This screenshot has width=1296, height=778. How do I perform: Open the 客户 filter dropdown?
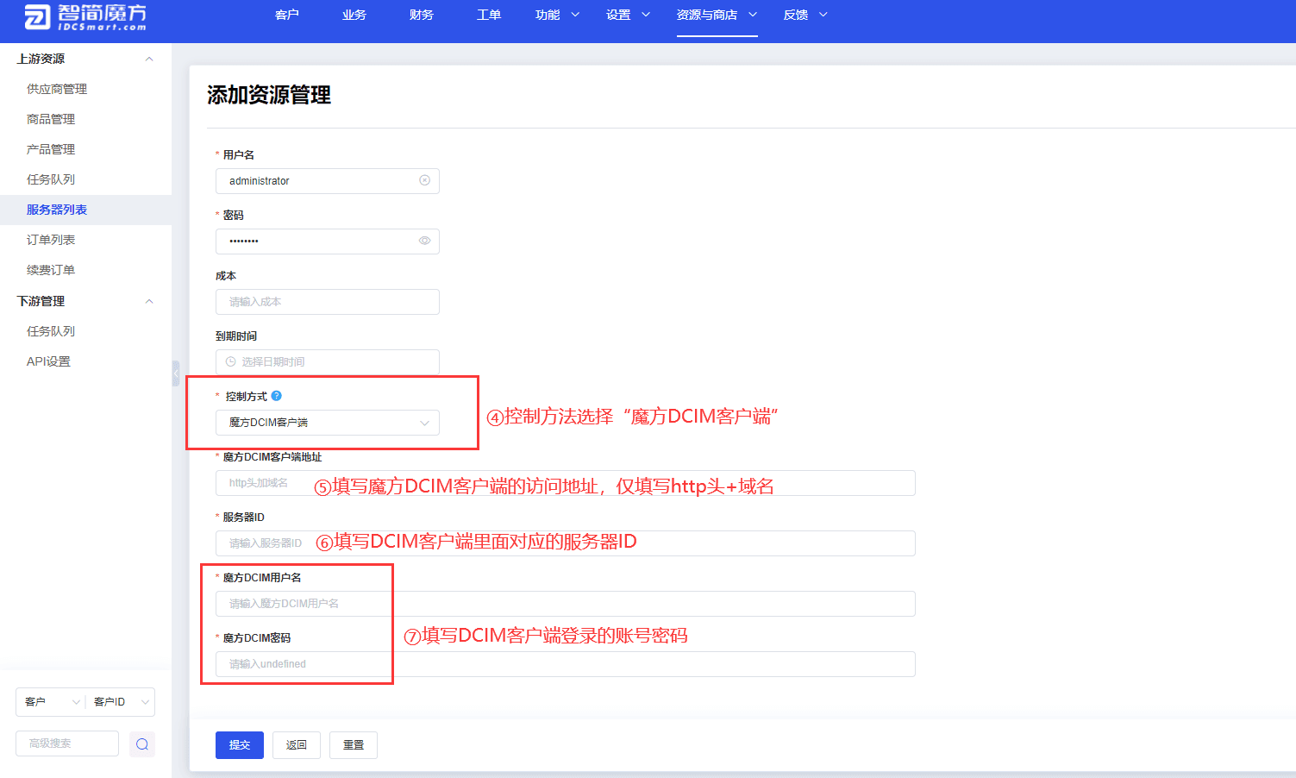coord(51,702)
